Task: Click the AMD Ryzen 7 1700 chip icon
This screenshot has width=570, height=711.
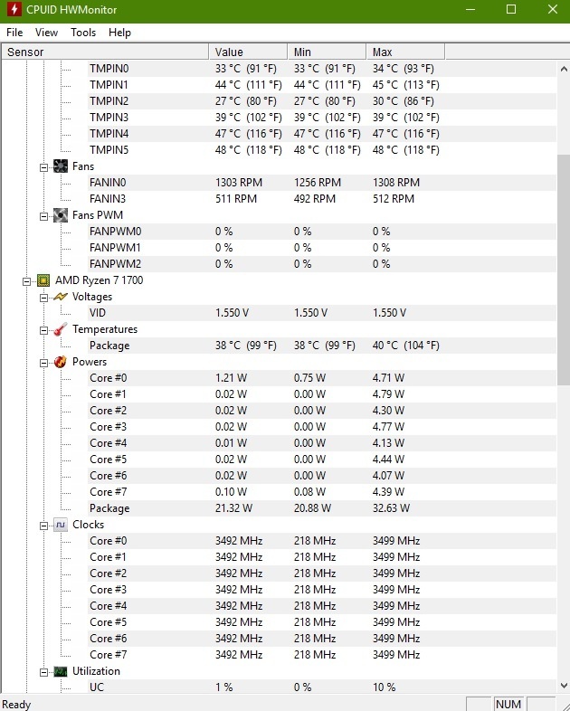Action: tap(43, 280)
